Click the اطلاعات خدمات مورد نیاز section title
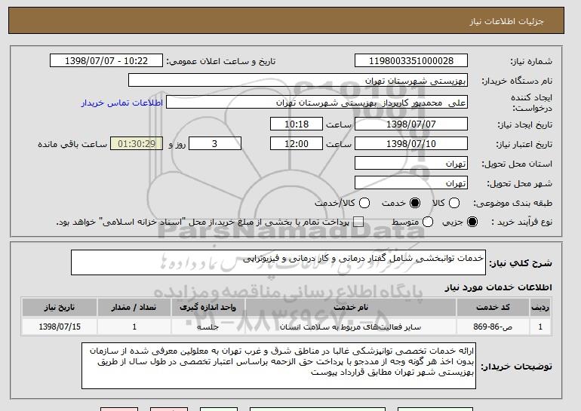The width and height of the screenshot is (581, 411). coord(498,287)
